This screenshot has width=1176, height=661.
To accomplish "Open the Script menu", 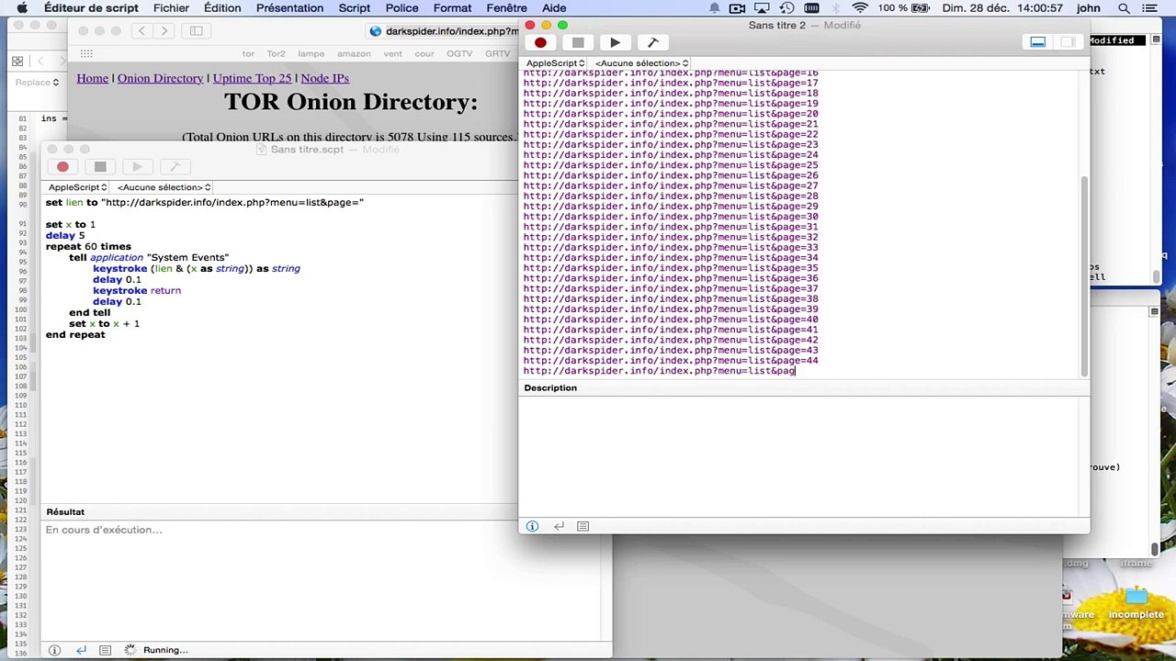I will 355,8.
